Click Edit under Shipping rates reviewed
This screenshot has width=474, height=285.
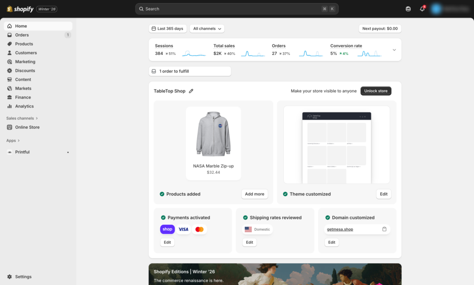click(249, 242)
